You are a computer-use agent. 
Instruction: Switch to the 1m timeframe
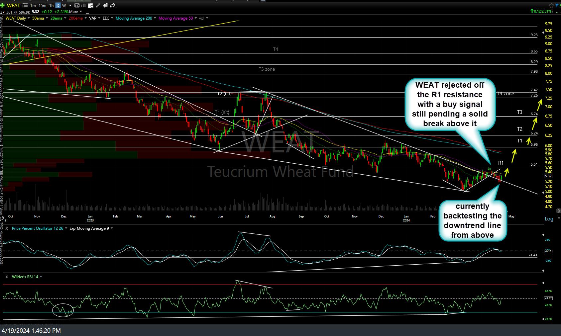[x=33, y=5]
